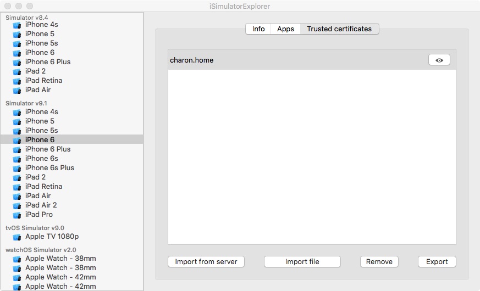Image resolution: width=480 pixels, height=291 pixels.
Task: Click the icon beside iPhone 5s under Simulator v8.4
Action: (x=17, y=44)
